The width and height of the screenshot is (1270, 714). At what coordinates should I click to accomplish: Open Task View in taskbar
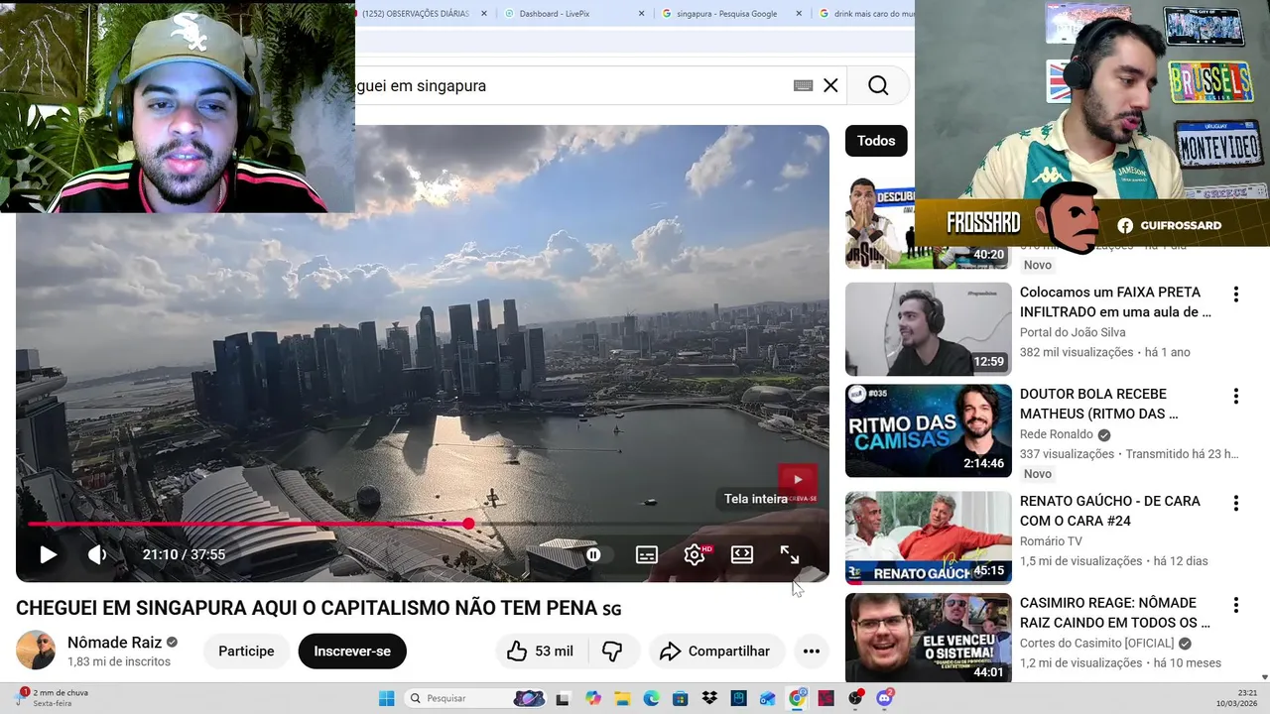click(x=563, y=698)
